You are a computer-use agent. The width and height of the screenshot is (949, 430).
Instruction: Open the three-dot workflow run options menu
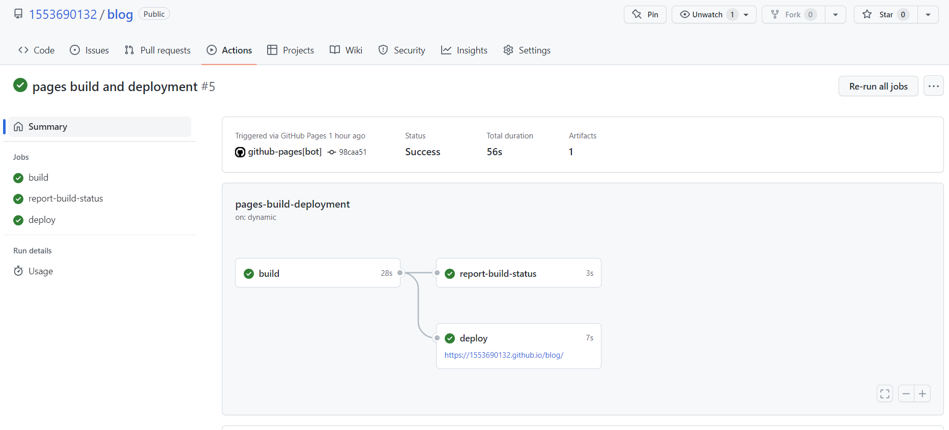pyautogui.click(x=934, y=86)
